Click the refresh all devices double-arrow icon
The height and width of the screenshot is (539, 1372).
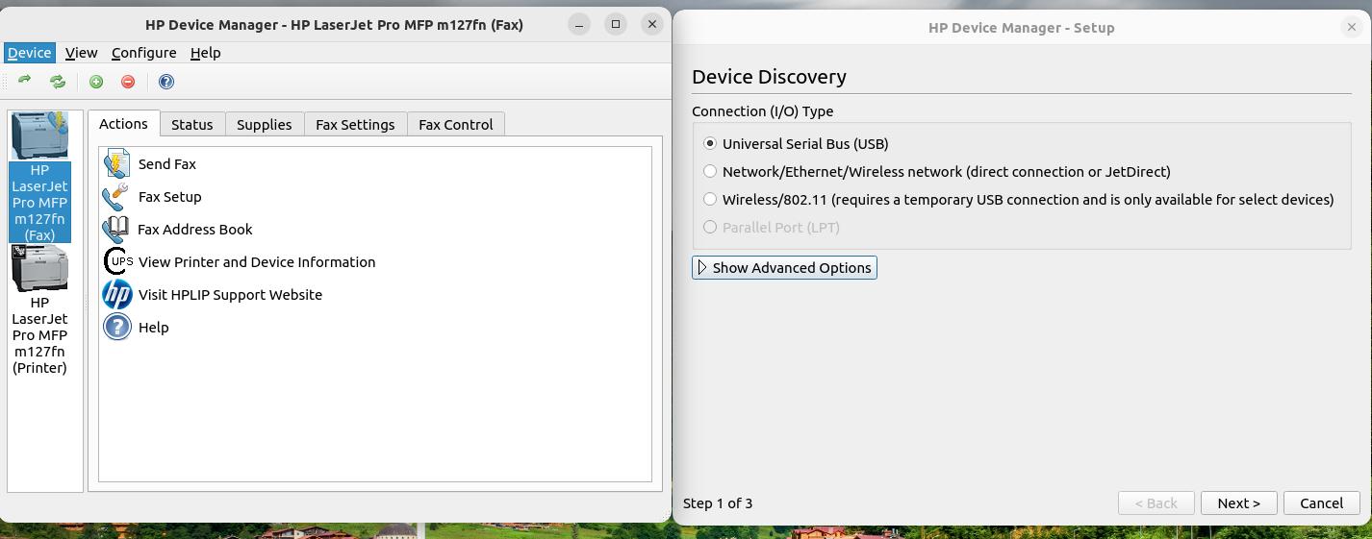click(58, 82)
